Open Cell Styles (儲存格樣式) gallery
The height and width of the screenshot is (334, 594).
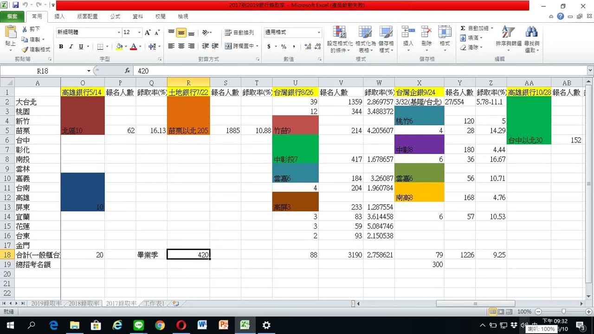pos(386,39)
